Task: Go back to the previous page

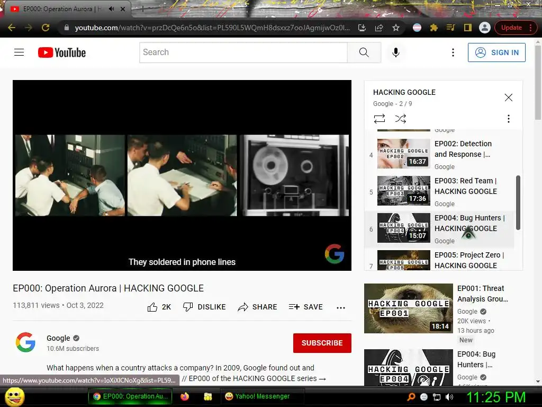Action: (x=12, y=28)
